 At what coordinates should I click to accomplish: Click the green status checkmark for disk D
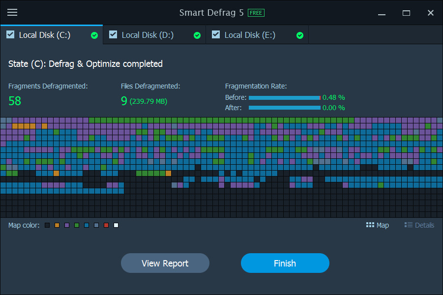click(197, 35)
